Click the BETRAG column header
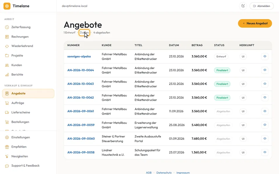This screenshot has width=279, height=174. (197, 45)
